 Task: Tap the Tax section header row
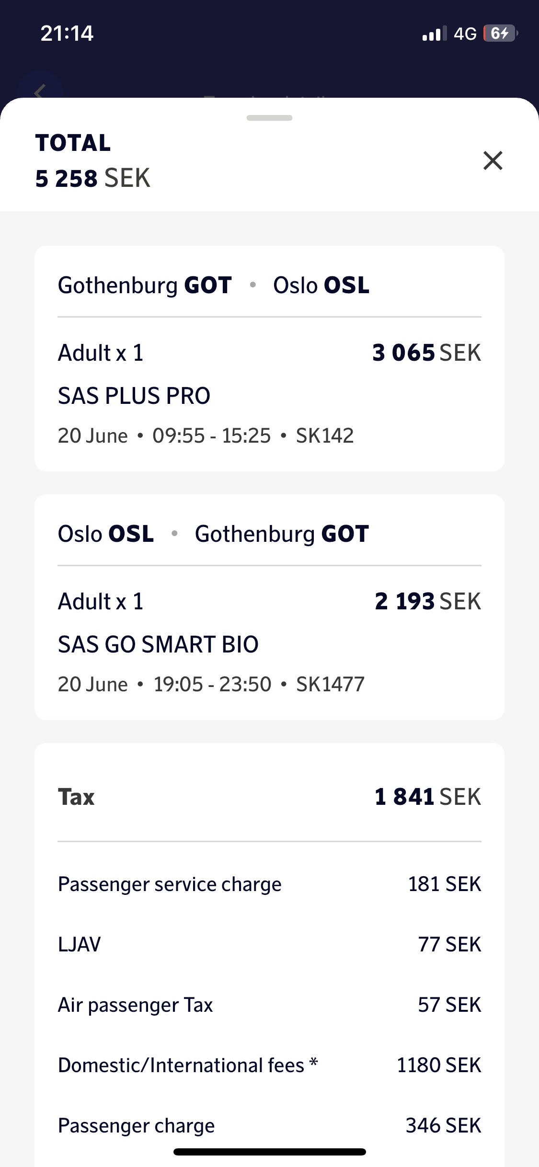269,797
